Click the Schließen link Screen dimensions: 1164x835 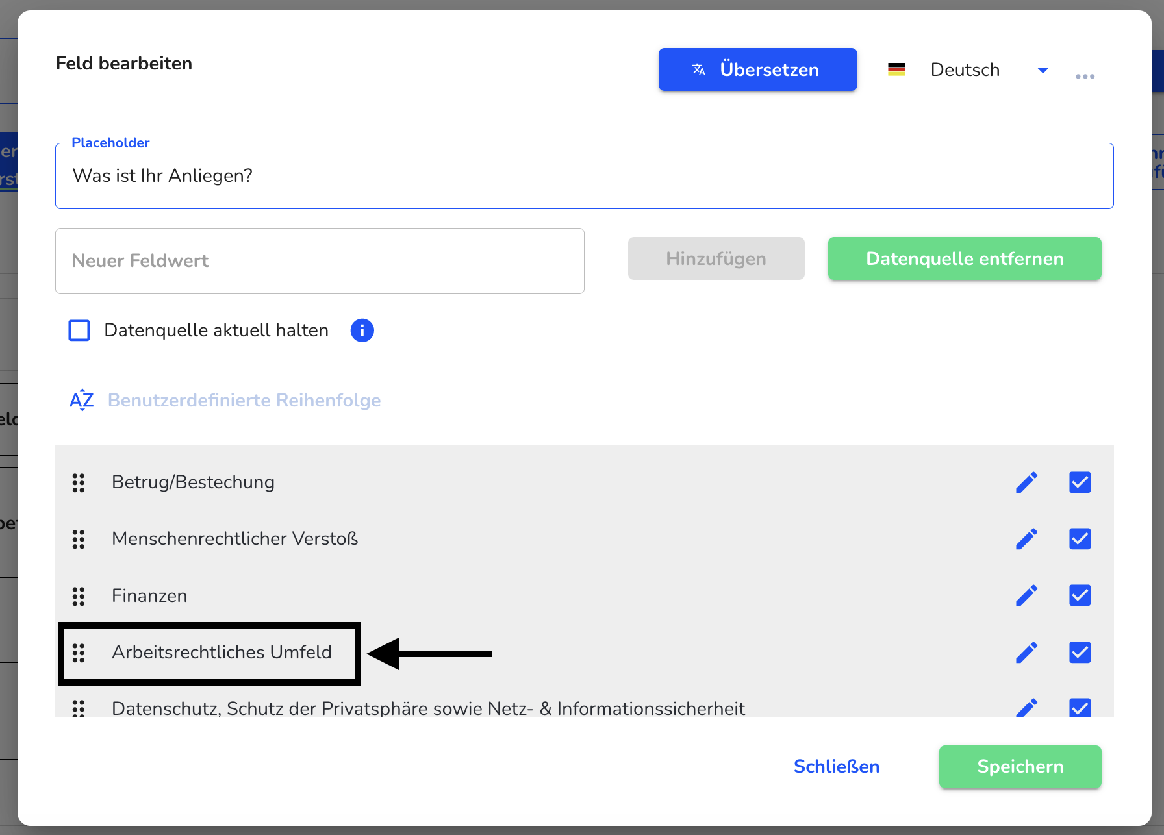[x=837, y=767]
